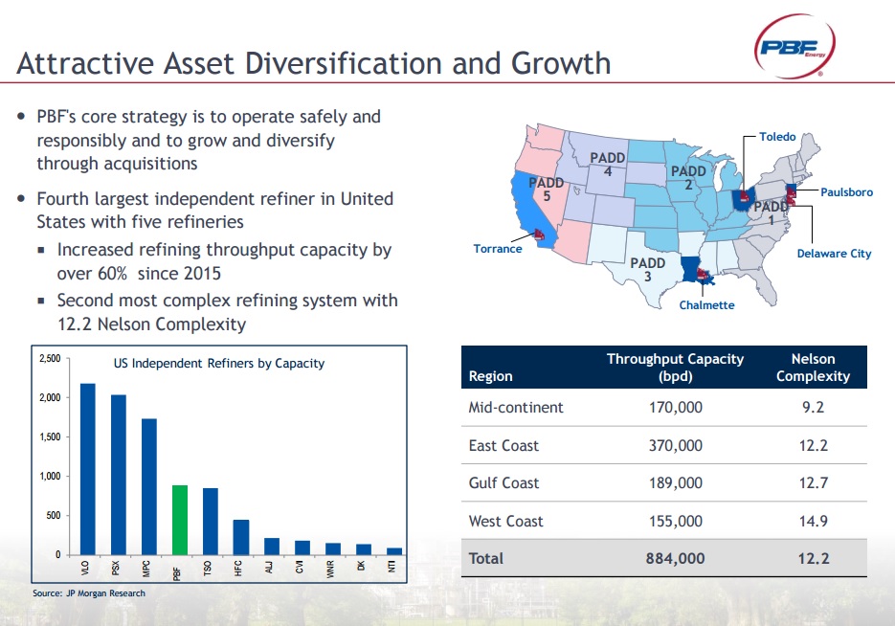Image resolution: width=895 pixels, height=626 pixels.
Task: Click the Region column header
Action: tap(490, 376)
